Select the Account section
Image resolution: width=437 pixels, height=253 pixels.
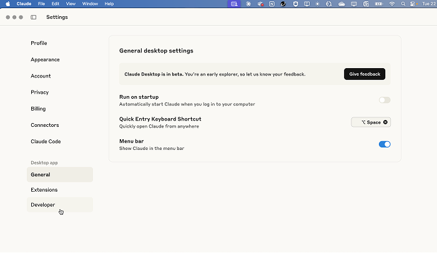point(41,76)
